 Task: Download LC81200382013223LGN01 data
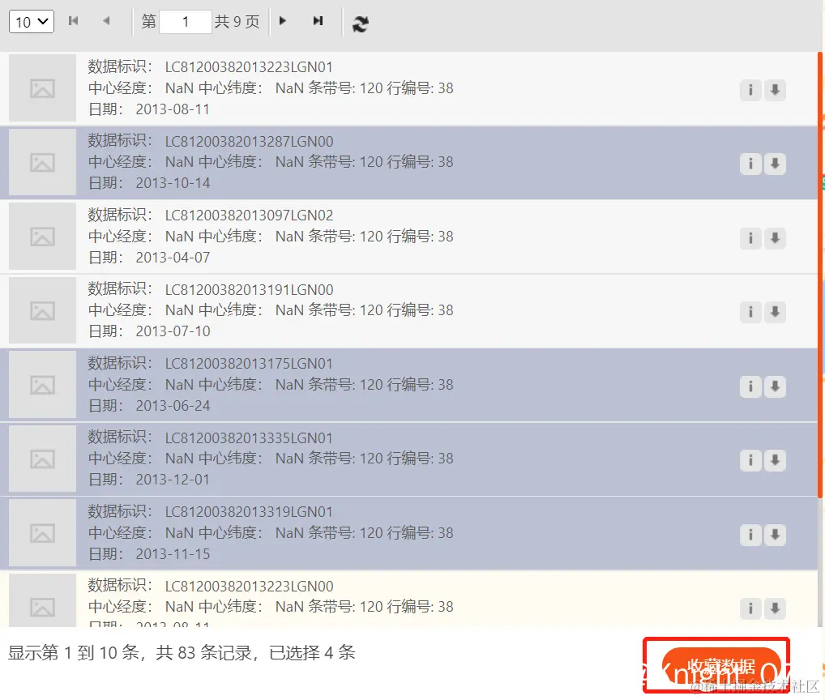pos(775,90)
